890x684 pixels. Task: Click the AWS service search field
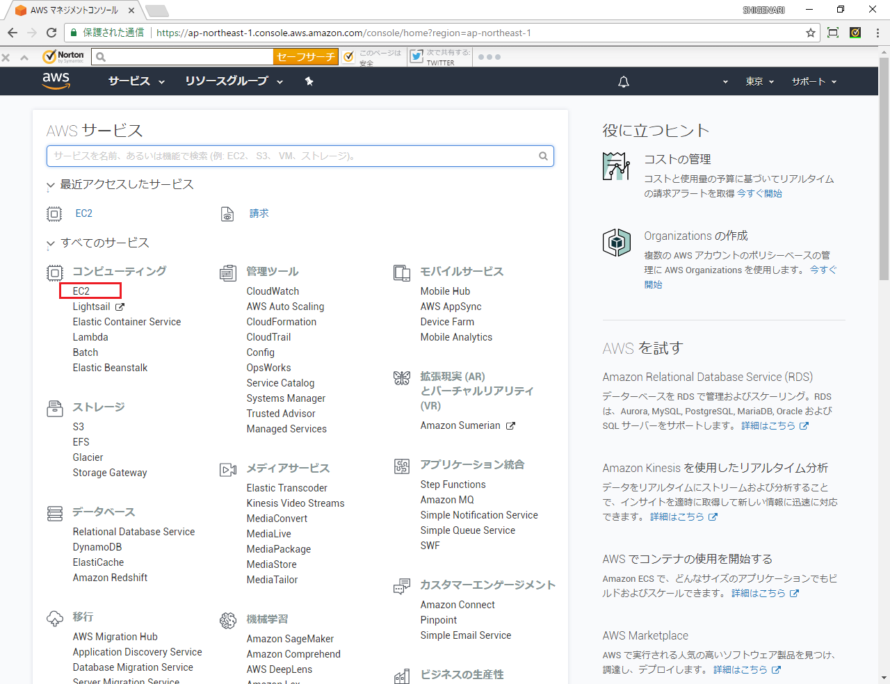(x=300, y=156)
